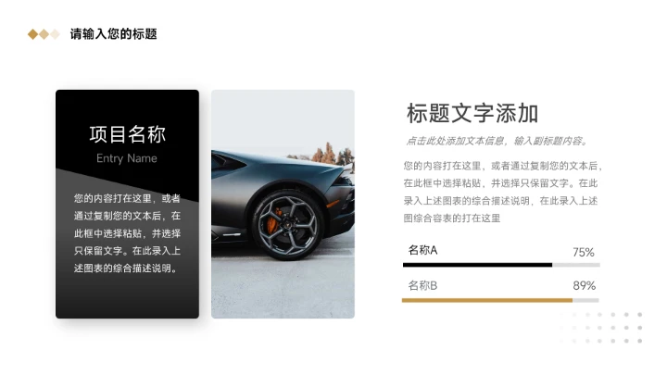The width and height of the screenshot is (667, 375).
Task: Select the white paragraph in the black card
Action: [x=127, y=233]
